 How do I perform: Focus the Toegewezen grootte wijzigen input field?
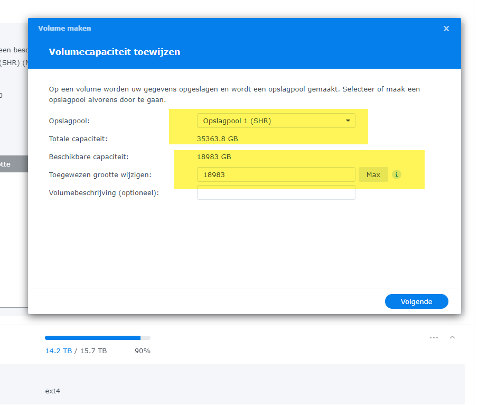pyautogui.click(x=276, y=174)
